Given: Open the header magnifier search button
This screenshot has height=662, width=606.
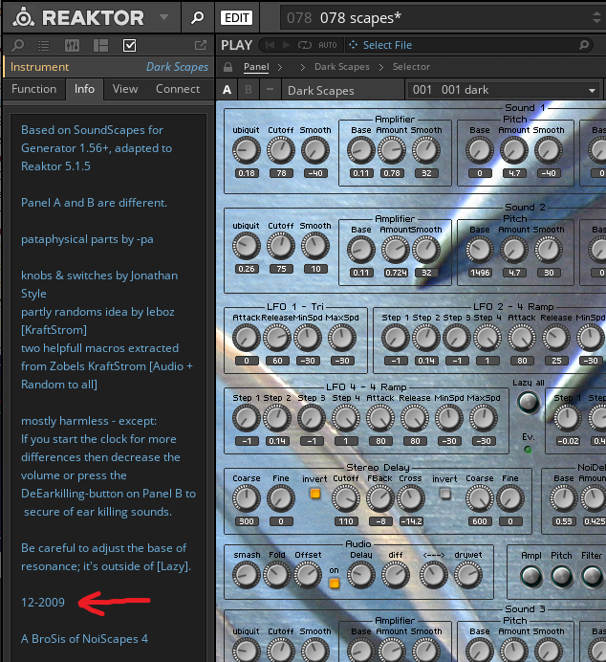Looking at the screenshot, I should (x=197, y=17).
